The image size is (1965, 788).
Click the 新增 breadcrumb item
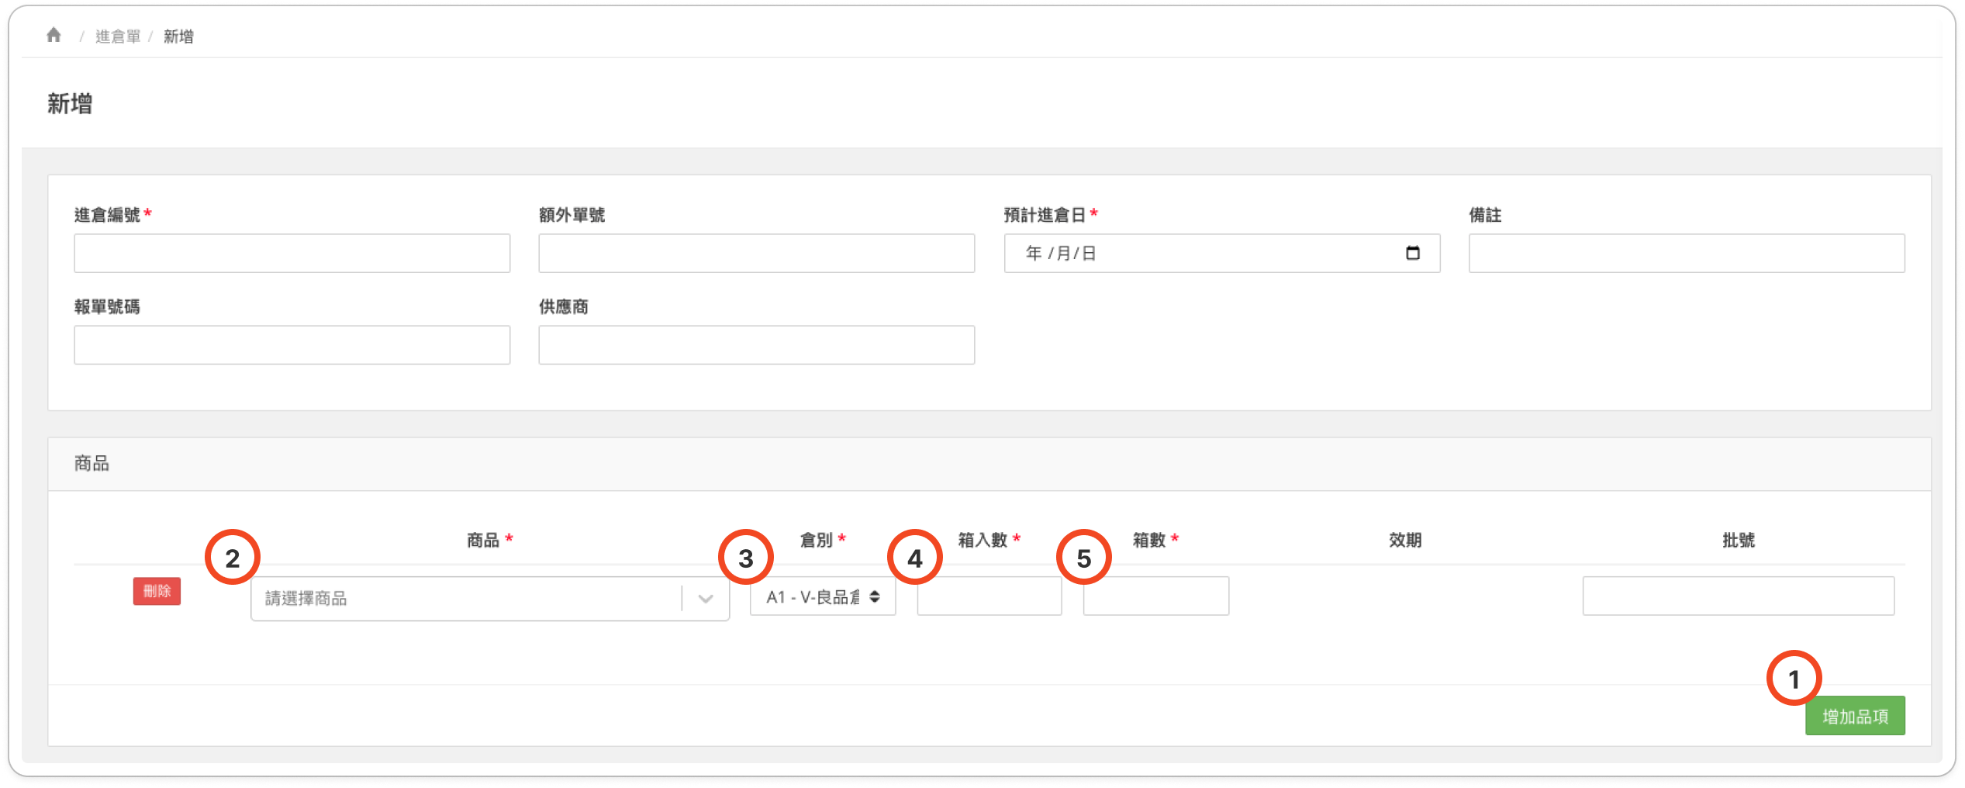(178, 36)
